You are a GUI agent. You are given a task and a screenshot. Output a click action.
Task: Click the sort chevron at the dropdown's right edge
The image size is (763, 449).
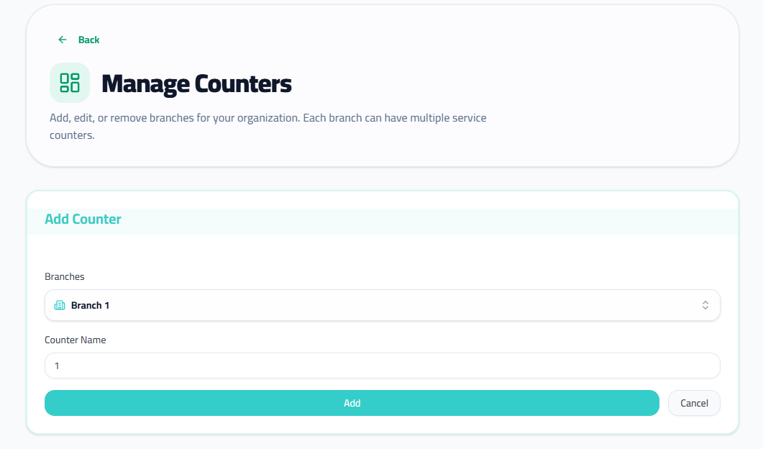[x=705, y=305]
